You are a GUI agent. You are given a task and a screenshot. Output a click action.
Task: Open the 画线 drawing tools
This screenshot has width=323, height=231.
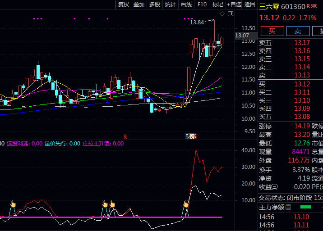point(186,5)
